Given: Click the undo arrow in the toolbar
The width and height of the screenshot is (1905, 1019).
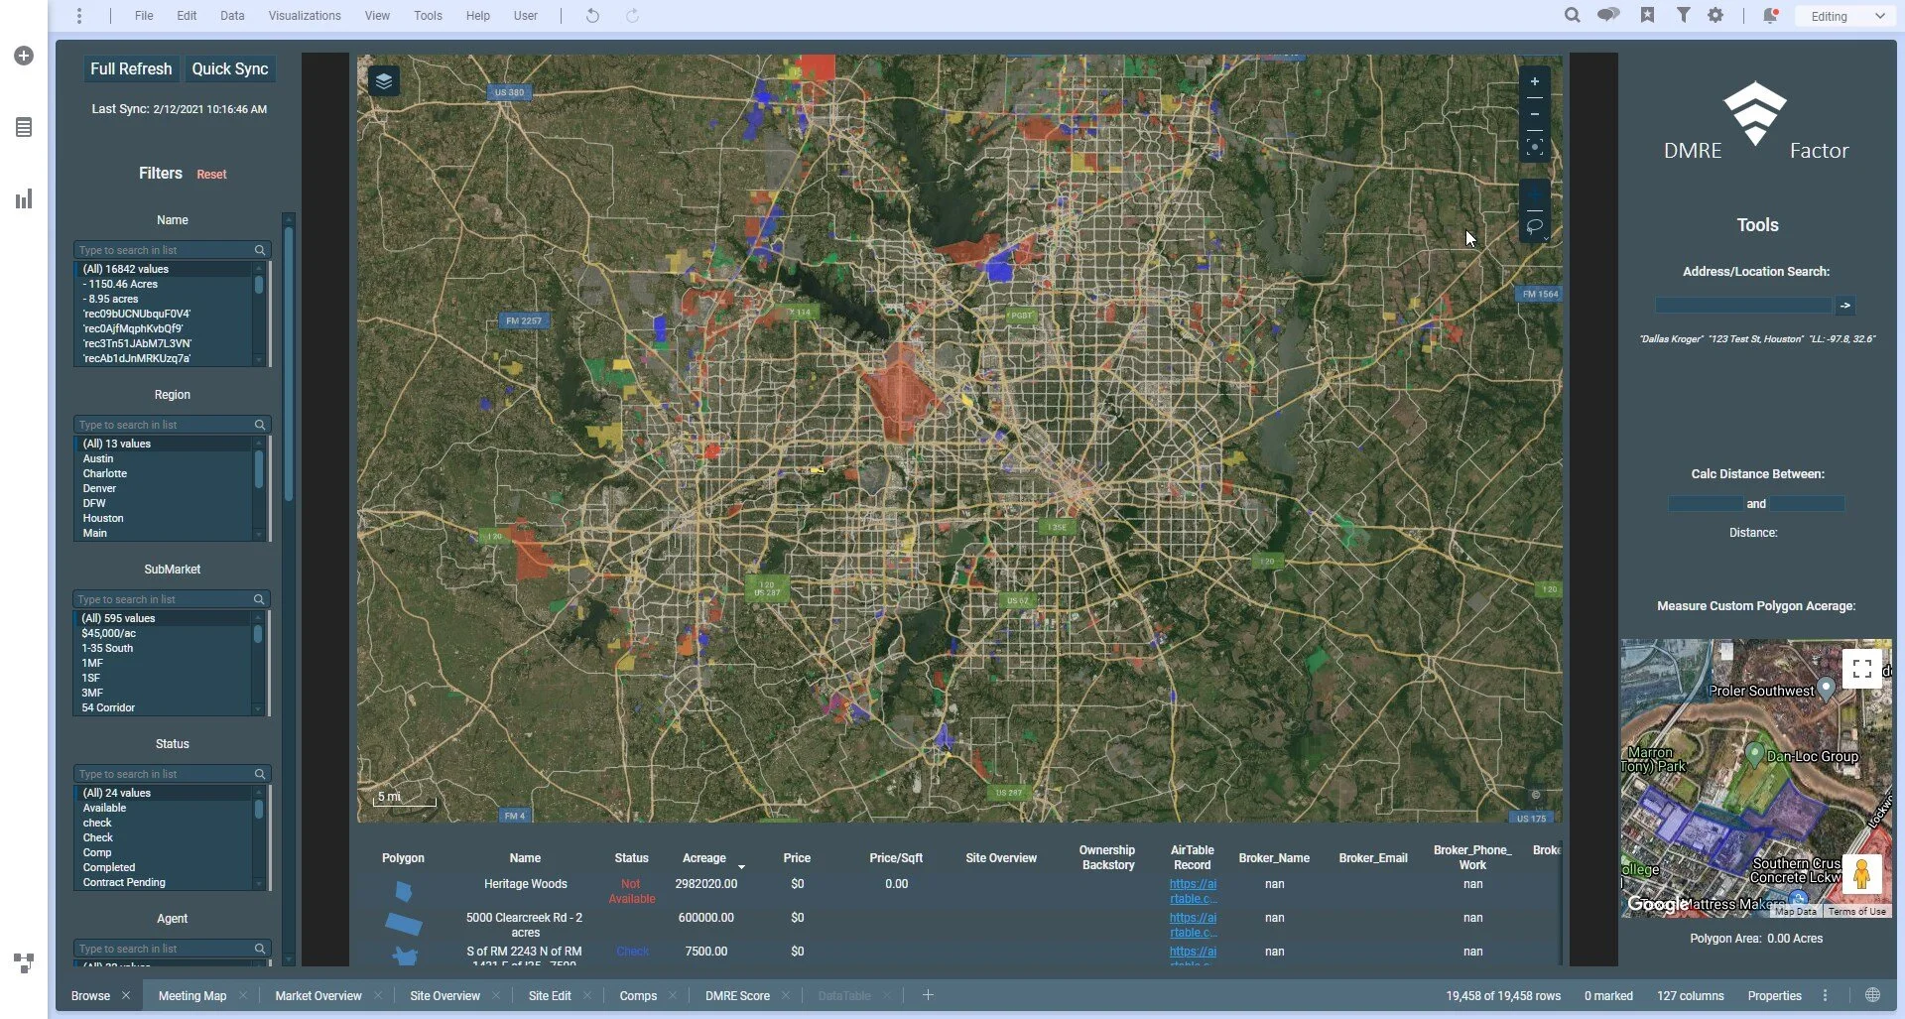Looking at the screenshot, I should [x=592, y=15].
